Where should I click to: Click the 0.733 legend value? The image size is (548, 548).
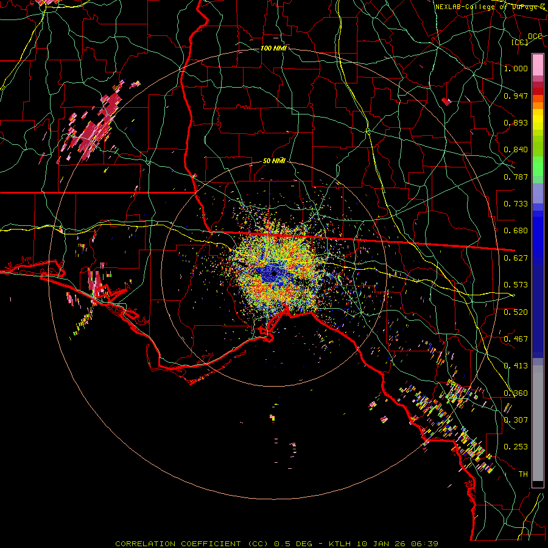point(516,204)
